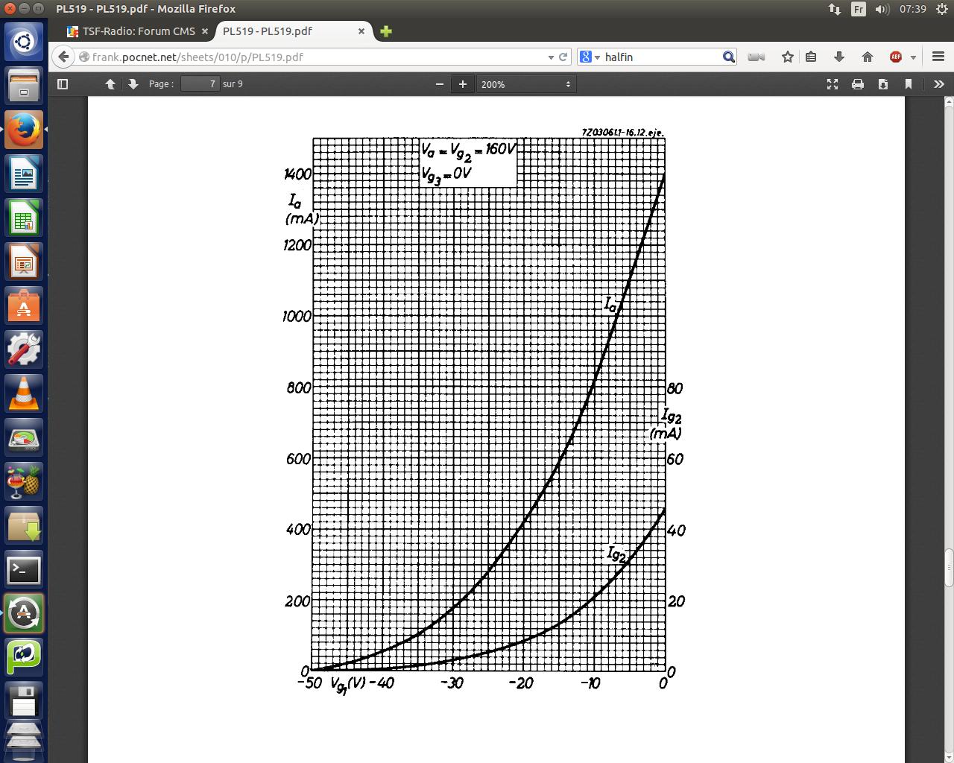Click the URL address bar

(x=313, y=57)
